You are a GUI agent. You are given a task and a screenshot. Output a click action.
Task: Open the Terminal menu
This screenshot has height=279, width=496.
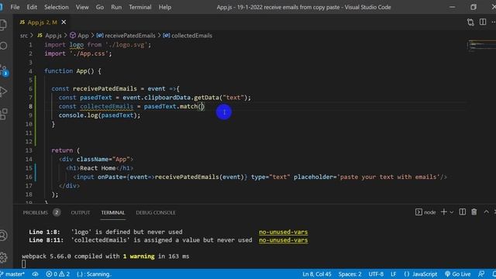tap(139, 7)
